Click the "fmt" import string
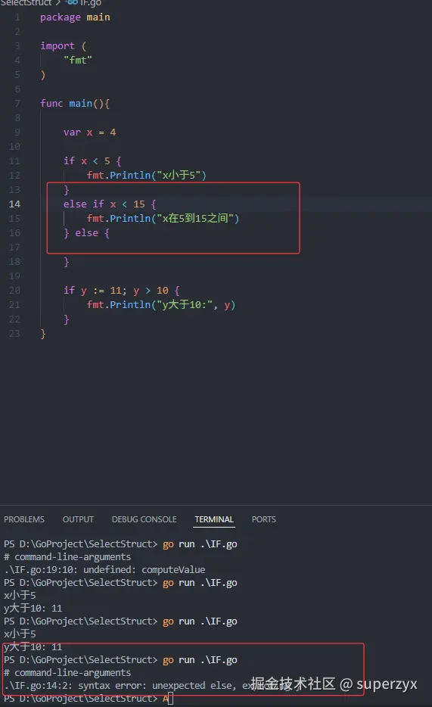 (78, 60)
